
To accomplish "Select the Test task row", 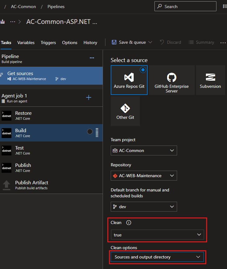I will 51,150.
